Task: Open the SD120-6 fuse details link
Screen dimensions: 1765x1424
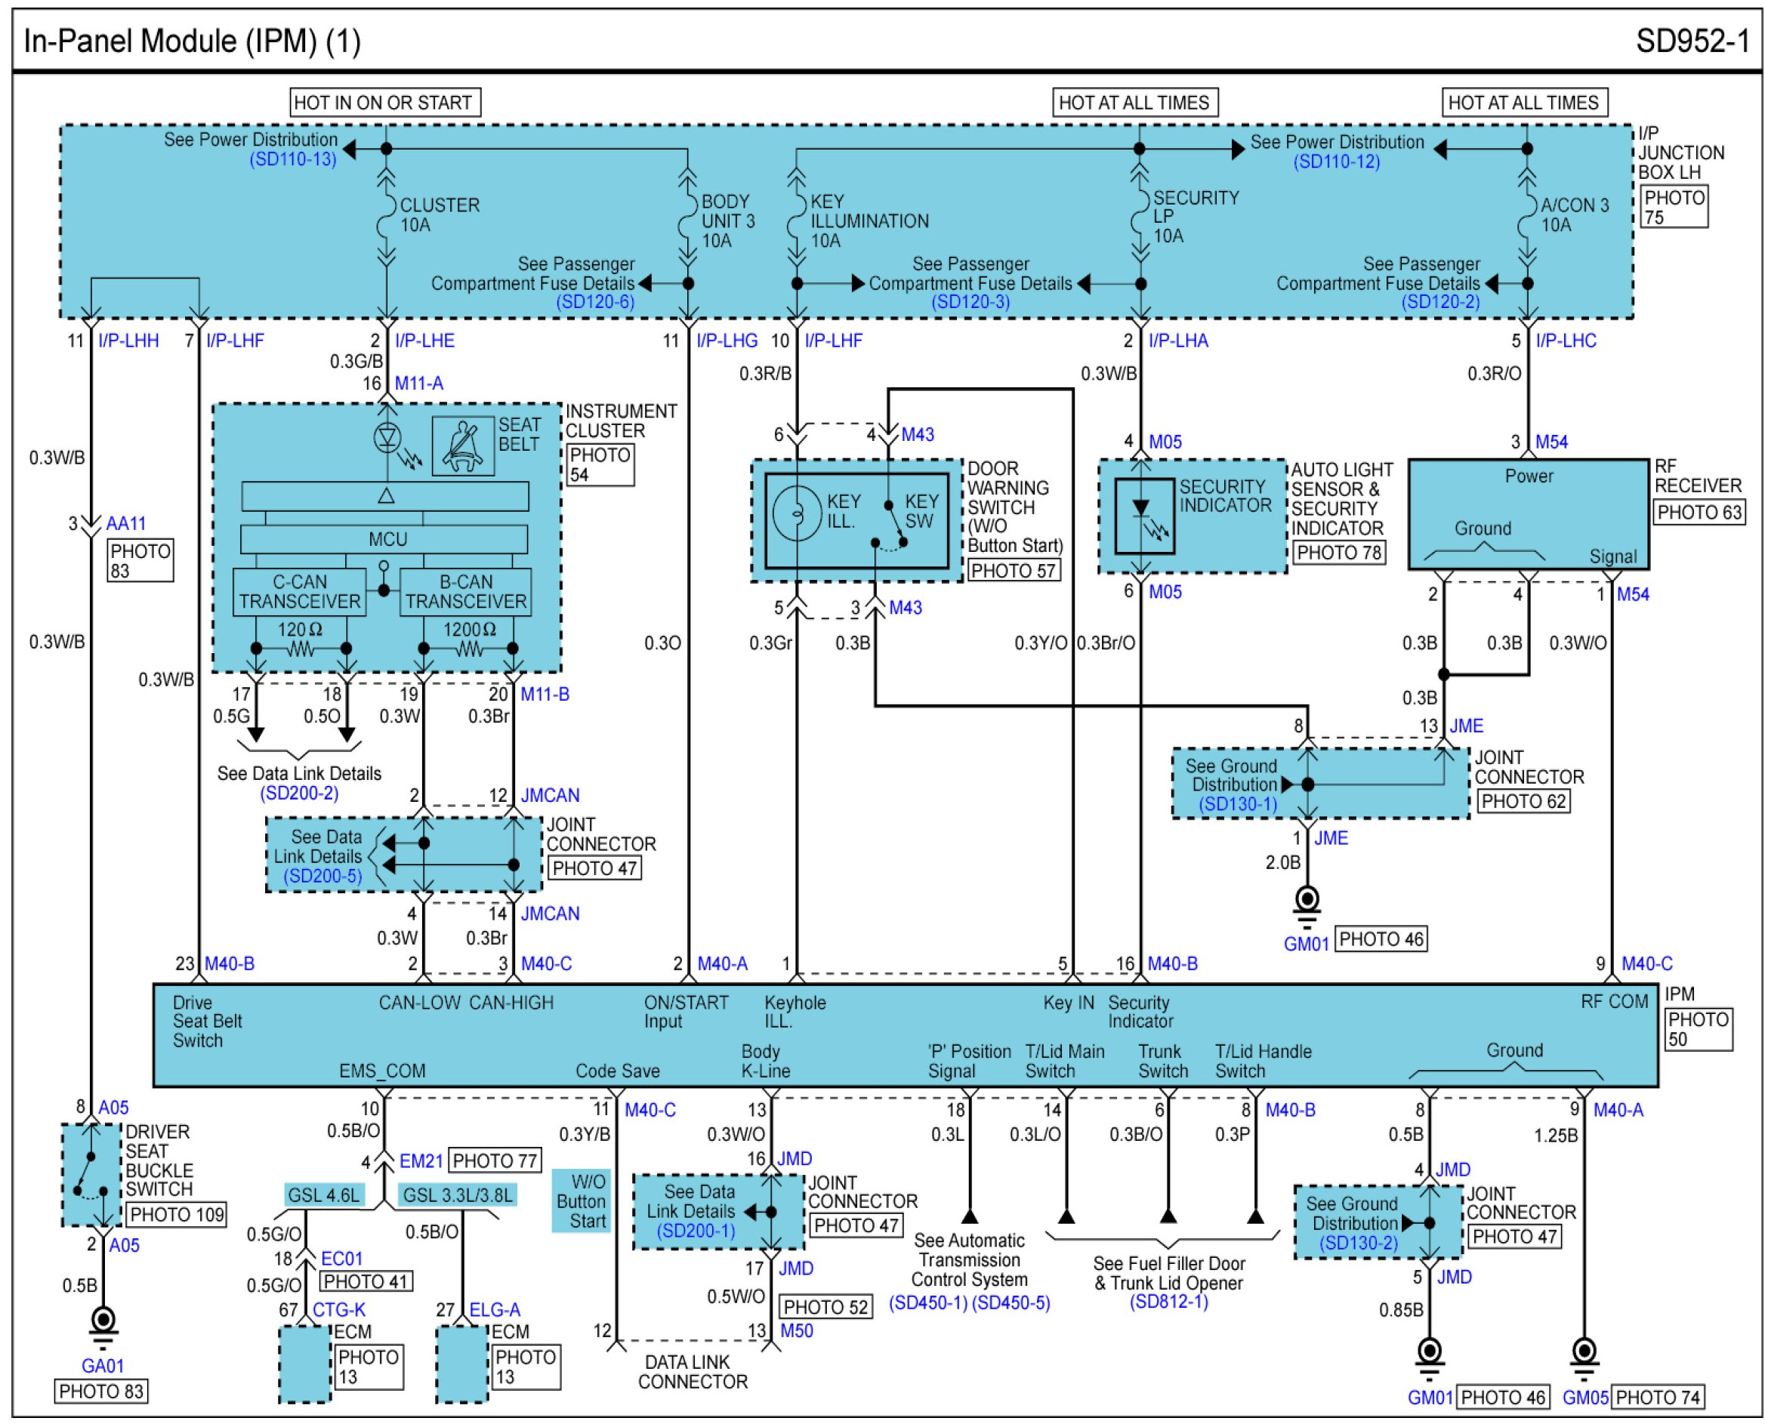Action: click(595, 302)
